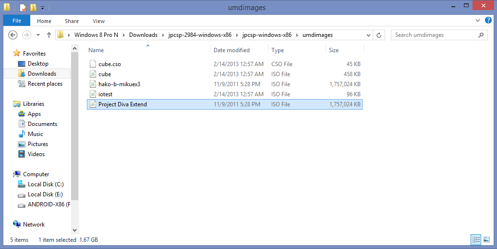Image resolution: width=497 pixels, height=249 pixels.
Task: Open the Help question mark icon
Action: (488, 21)
